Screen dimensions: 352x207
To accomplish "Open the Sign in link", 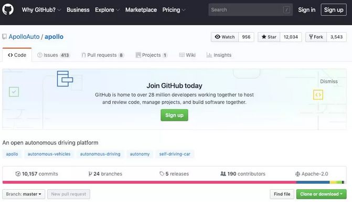I will click(x=307, y=10).
